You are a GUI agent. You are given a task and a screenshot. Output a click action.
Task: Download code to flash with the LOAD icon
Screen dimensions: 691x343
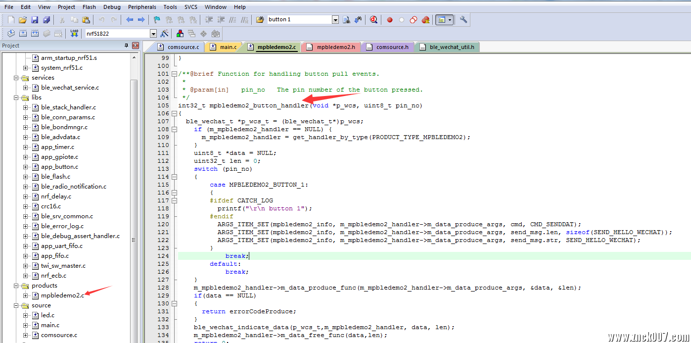74,34
